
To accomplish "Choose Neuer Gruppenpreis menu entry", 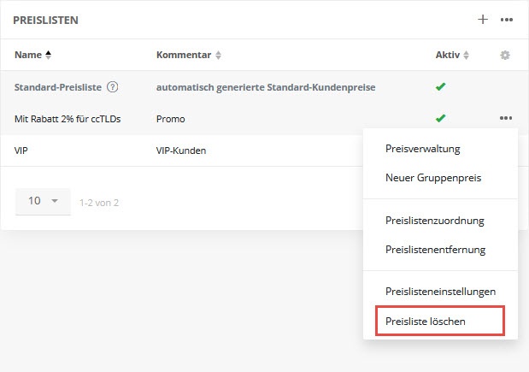I will click(433, 178).
